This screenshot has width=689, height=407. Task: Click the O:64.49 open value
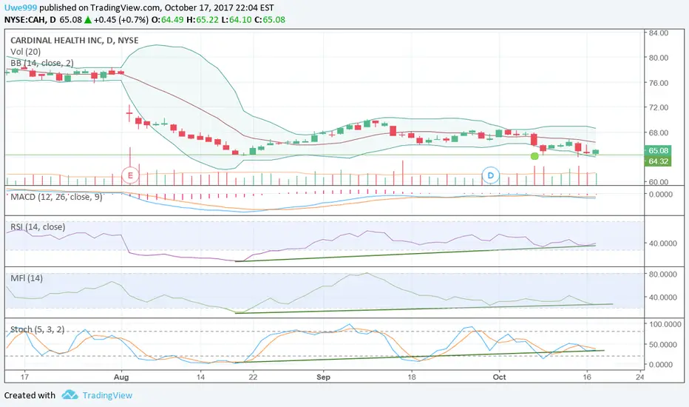[x=167, y=20]
